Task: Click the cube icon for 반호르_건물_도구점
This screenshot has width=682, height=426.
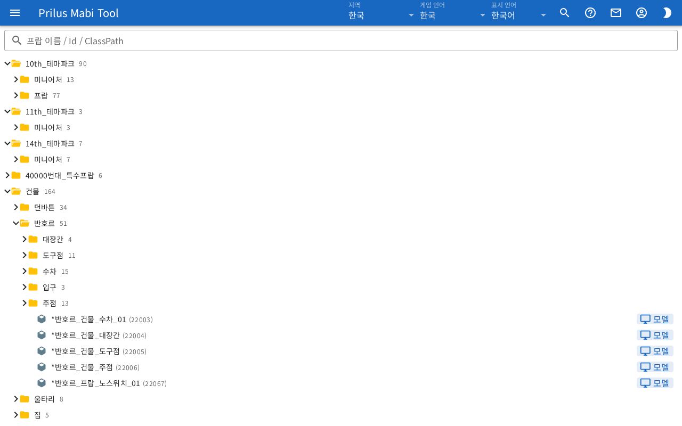Action: point(42,351)
